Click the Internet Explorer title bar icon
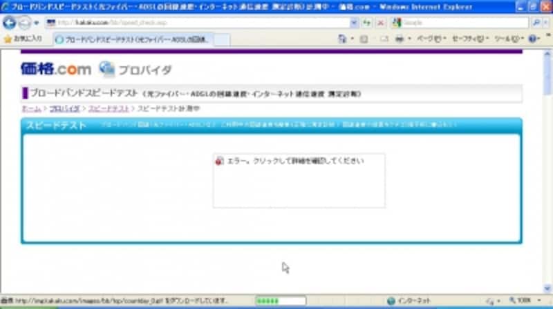 pyautogui.click(x=5, y=7)
